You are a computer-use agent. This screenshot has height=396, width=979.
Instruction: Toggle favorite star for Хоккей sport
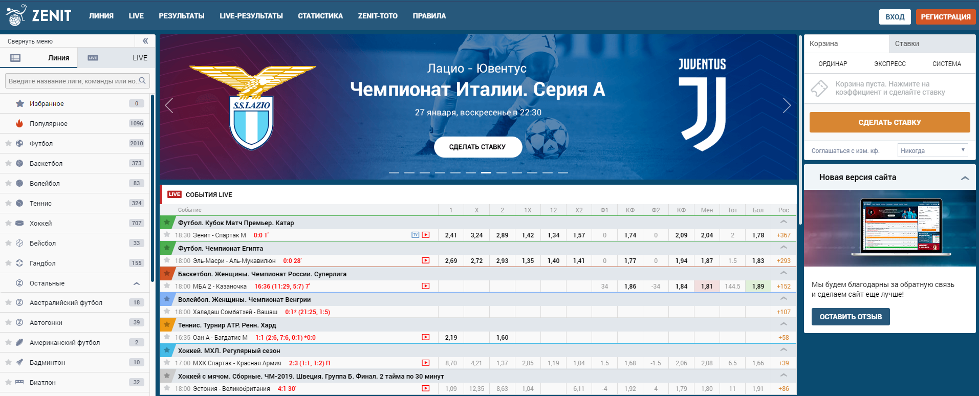(x=8, y=224)
